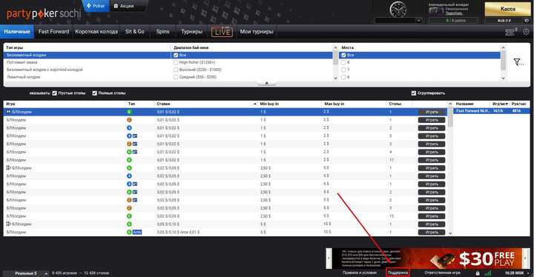
Task: Uncheck the Полные столы checkbox
Action: [x=95, y=93]
